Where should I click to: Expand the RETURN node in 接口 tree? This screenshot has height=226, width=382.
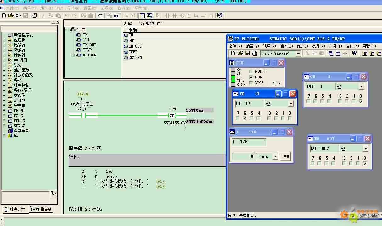coord(73,55)
